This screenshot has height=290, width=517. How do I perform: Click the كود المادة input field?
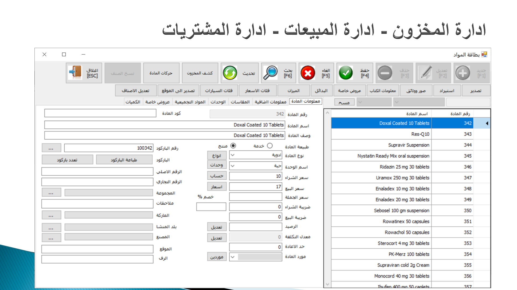(x=100, y=113)
